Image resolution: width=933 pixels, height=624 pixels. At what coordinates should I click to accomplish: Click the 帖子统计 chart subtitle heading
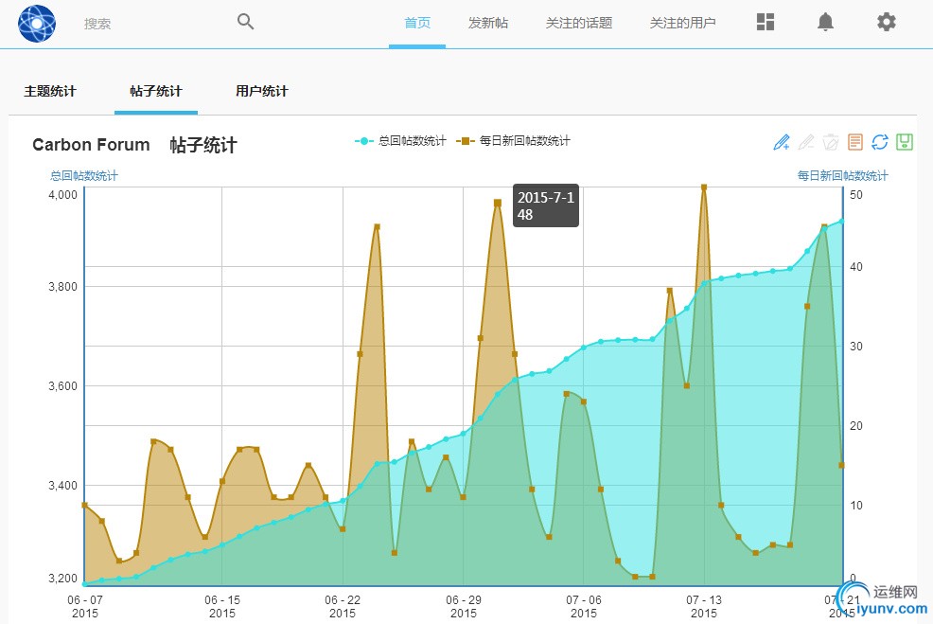point(203,145)
